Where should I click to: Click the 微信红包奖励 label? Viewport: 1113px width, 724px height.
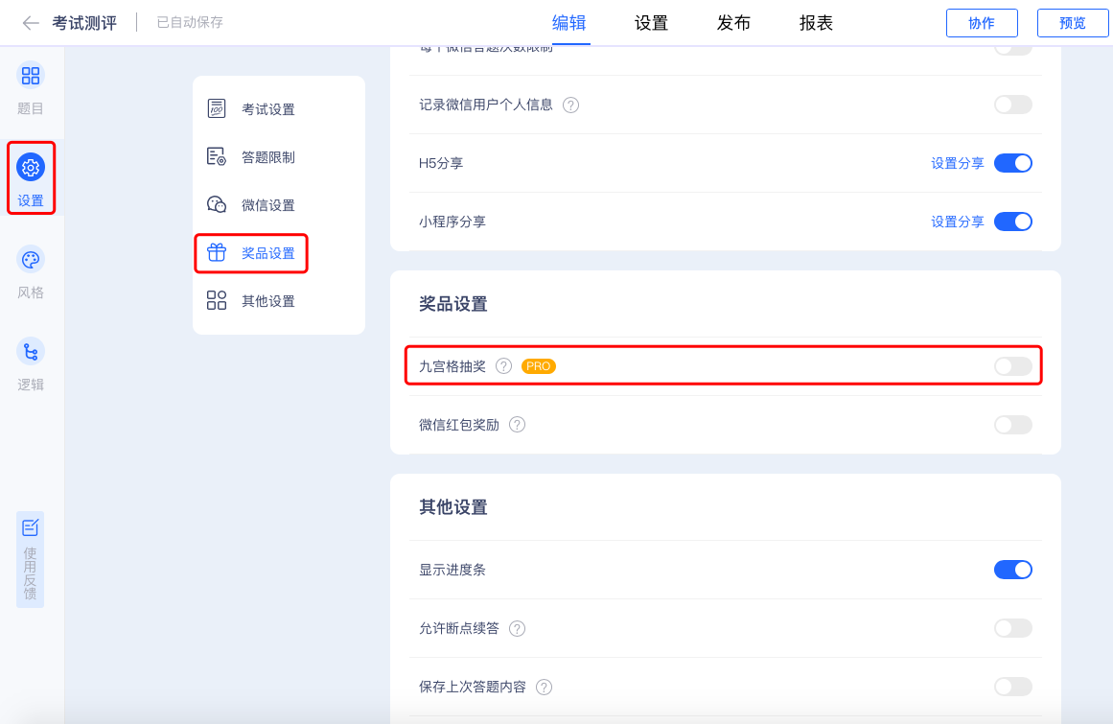pyautogui.click(x=459, y=425)
